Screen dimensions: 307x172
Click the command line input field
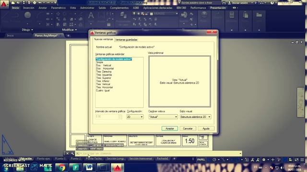(x=159, y=154)
